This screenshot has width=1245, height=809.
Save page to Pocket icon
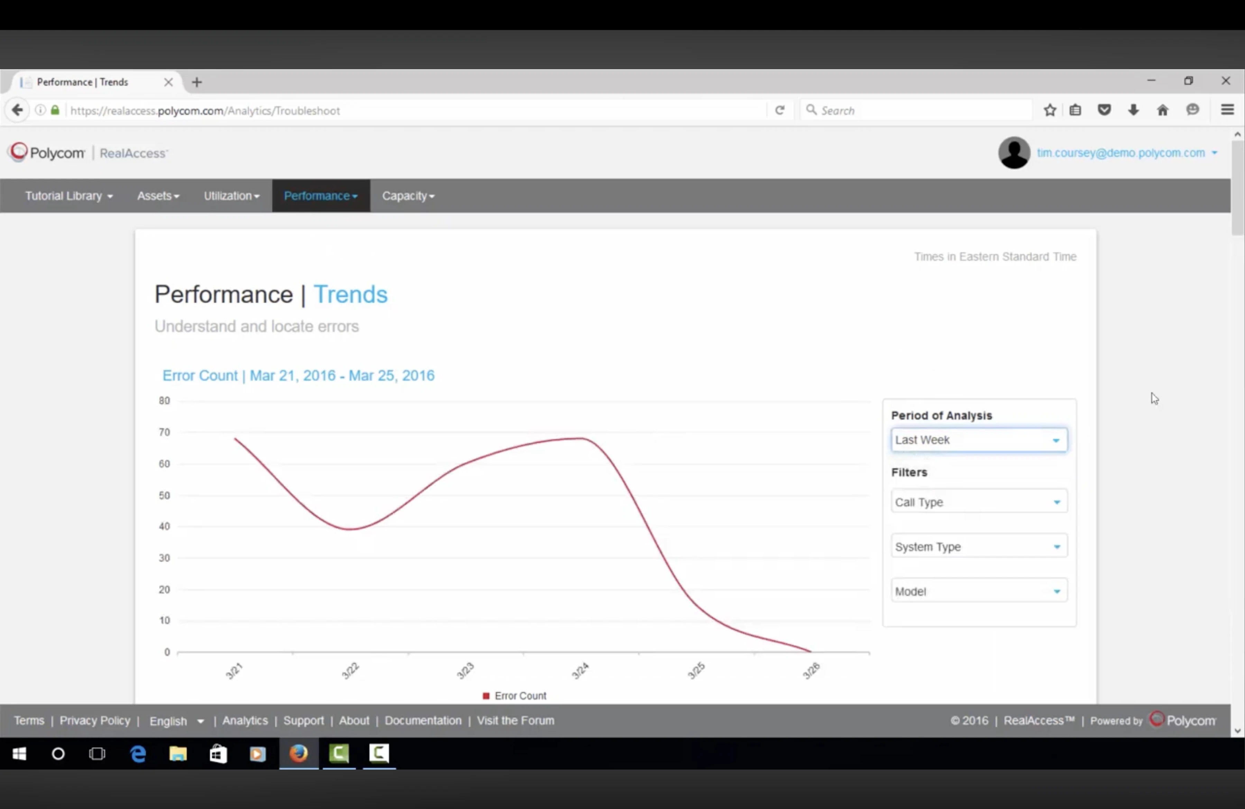(x=1104, y=110)
